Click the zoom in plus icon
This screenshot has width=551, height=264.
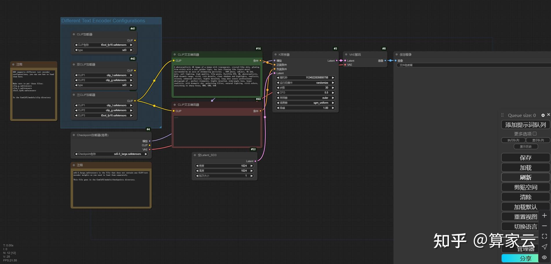[544, 216]
